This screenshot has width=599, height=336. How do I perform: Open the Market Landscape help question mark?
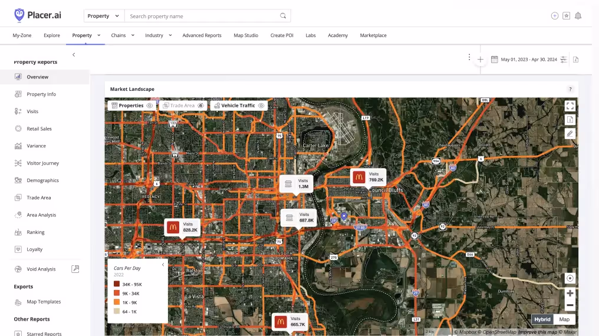(570, 89)
